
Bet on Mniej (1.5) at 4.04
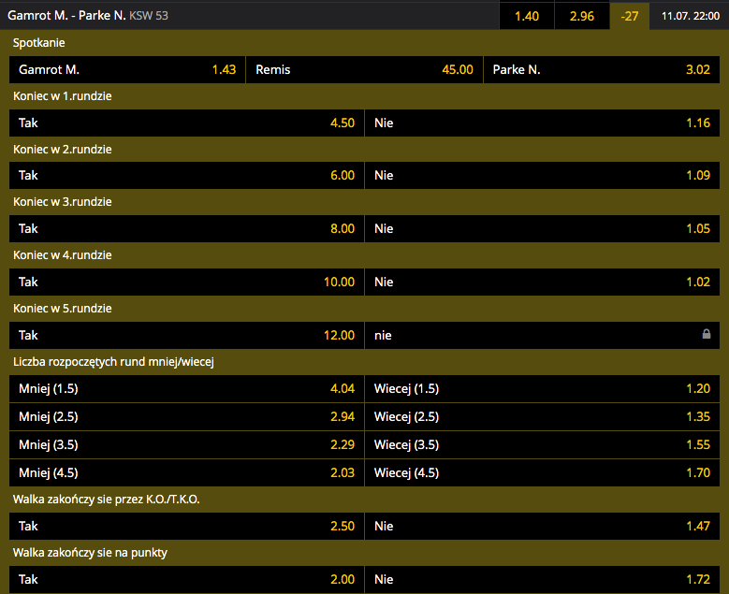point(185,389)
